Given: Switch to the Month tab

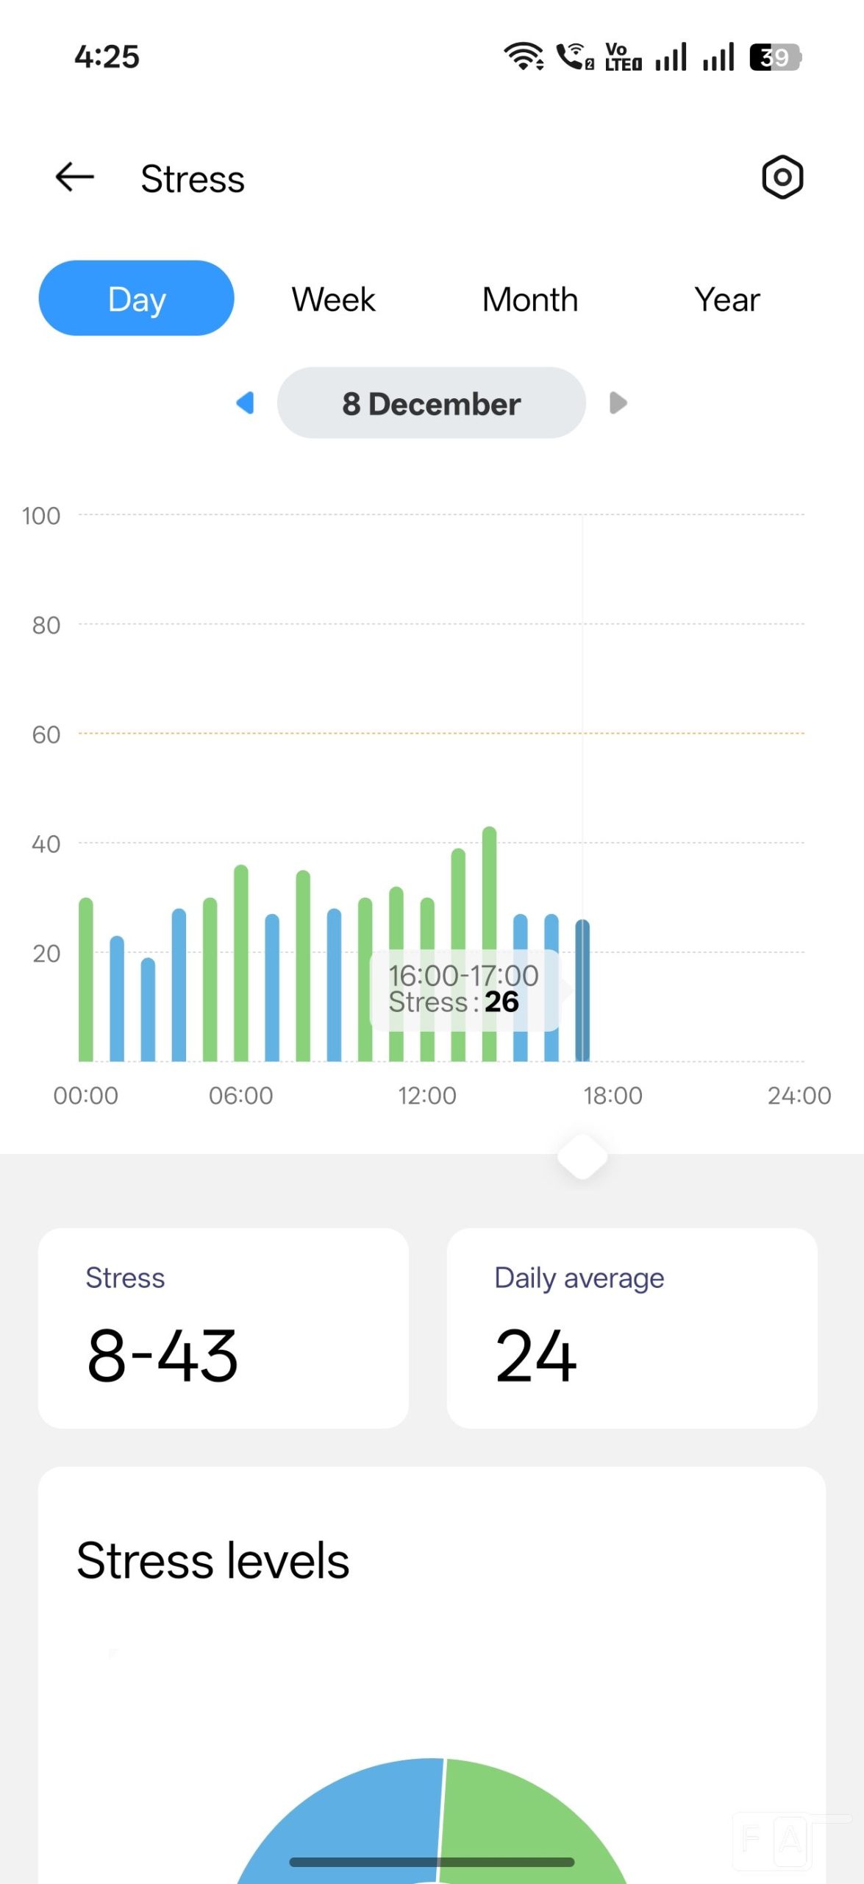Looking at the screenshot, I should [529, 300].
